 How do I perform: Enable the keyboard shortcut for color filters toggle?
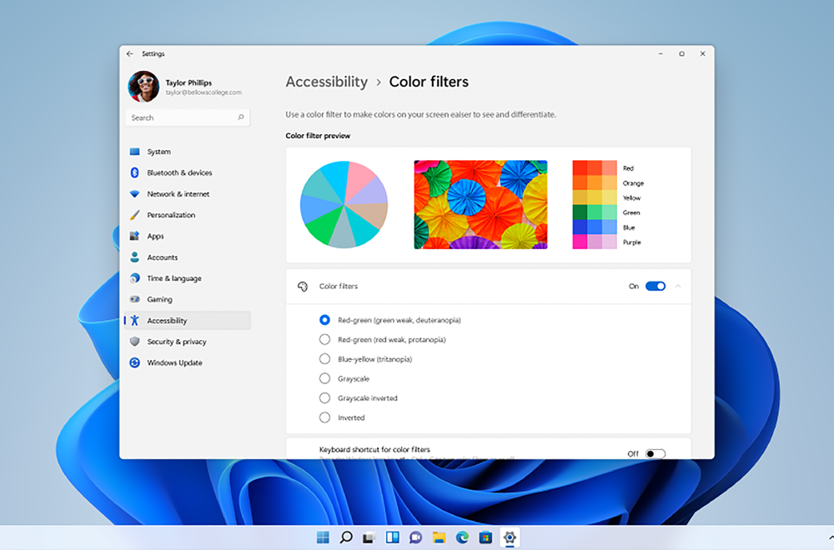[x=656, y=453]
